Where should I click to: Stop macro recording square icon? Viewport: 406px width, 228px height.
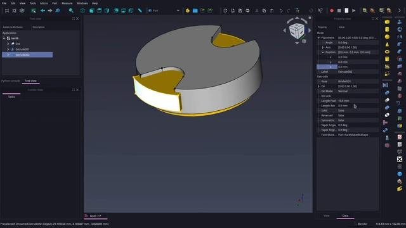point(339,11)
